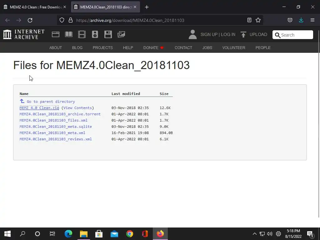Click the search magnifier icon in Archive search

(277, 35)
